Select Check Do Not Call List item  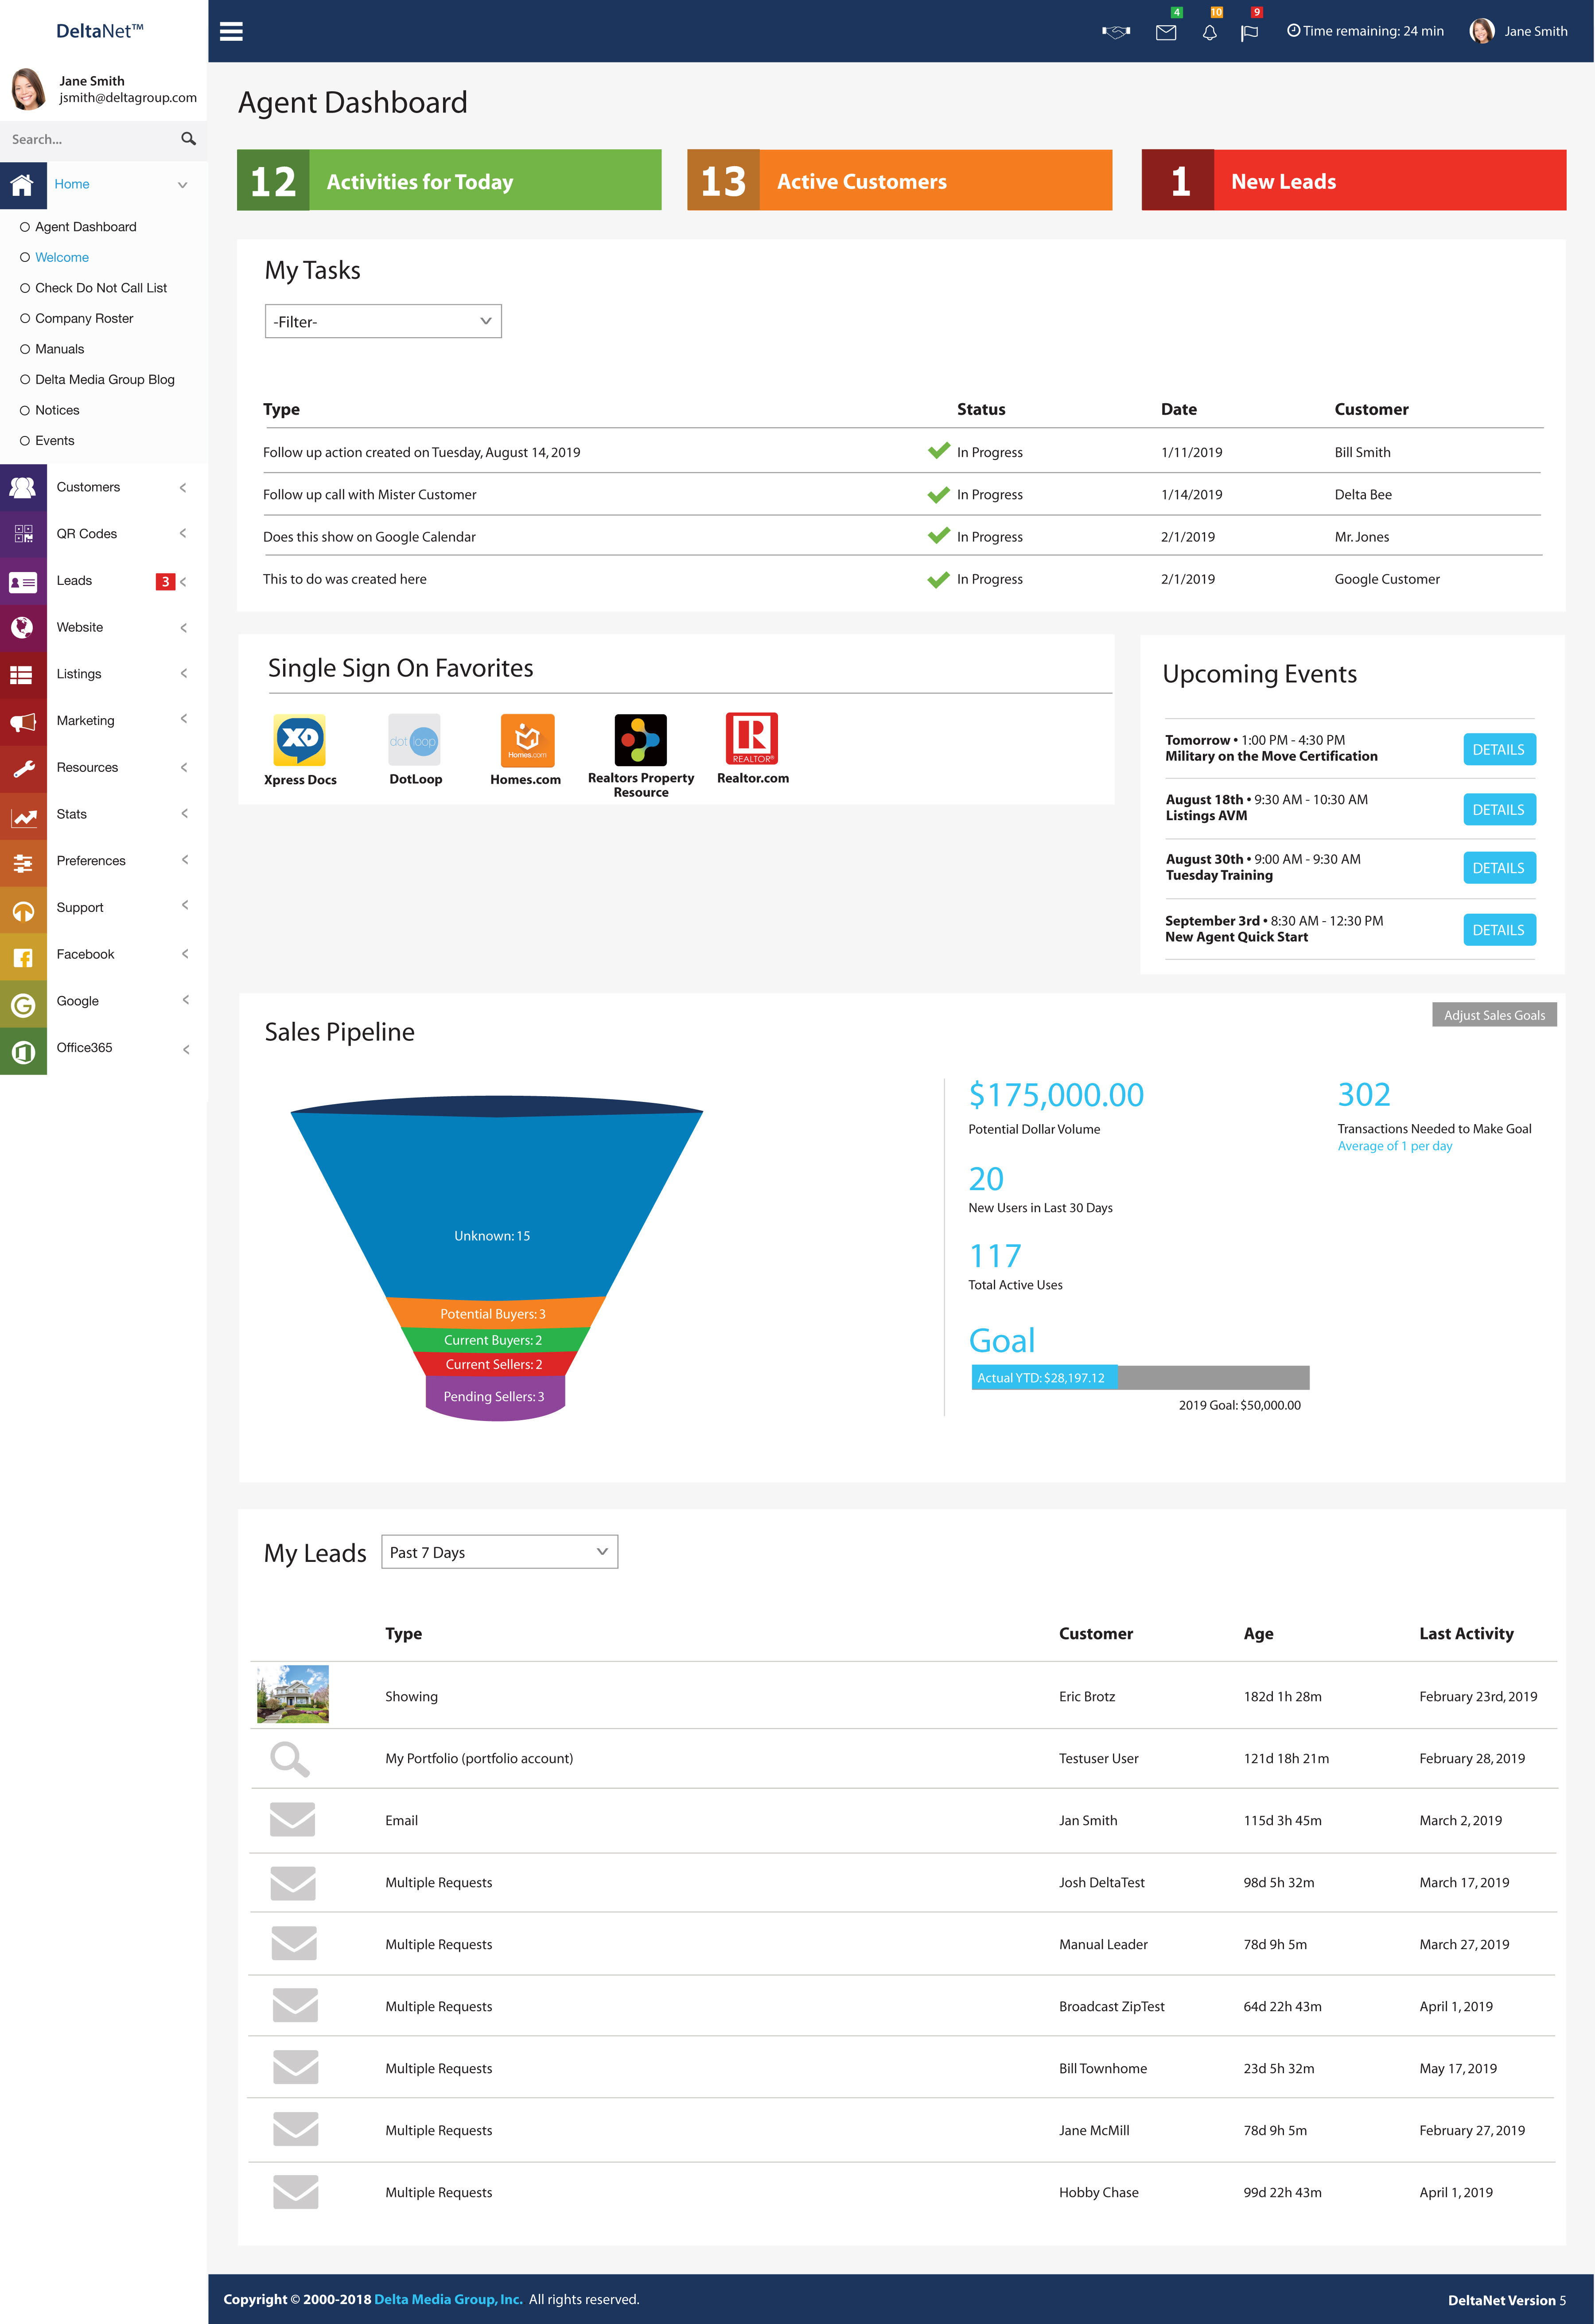click(x=100, y=288)
